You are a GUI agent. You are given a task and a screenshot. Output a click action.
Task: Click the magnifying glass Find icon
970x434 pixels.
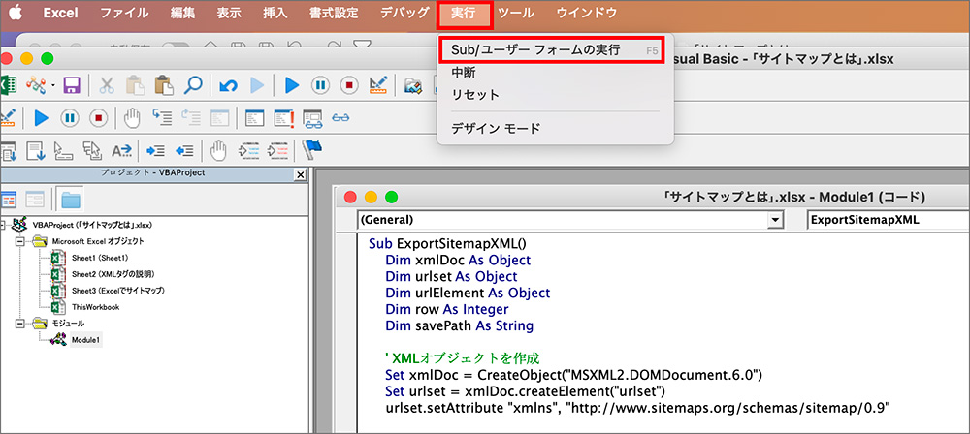tap(193, 85)
